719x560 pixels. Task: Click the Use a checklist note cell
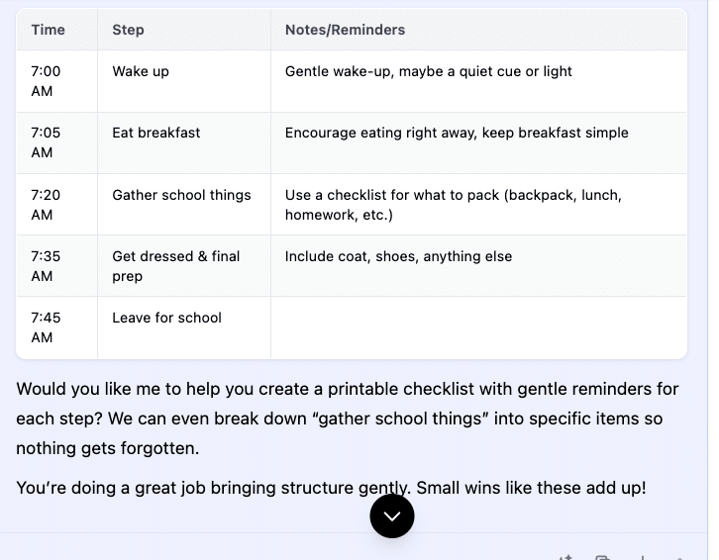tap(453, 204)
